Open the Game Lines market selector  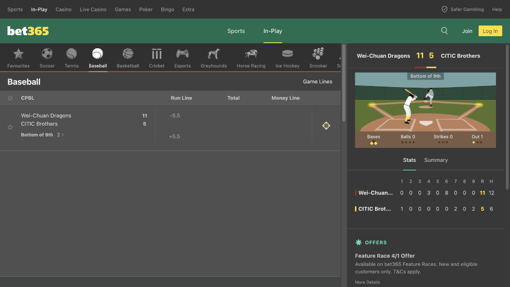pyautogui.click(x=317, y=81)
